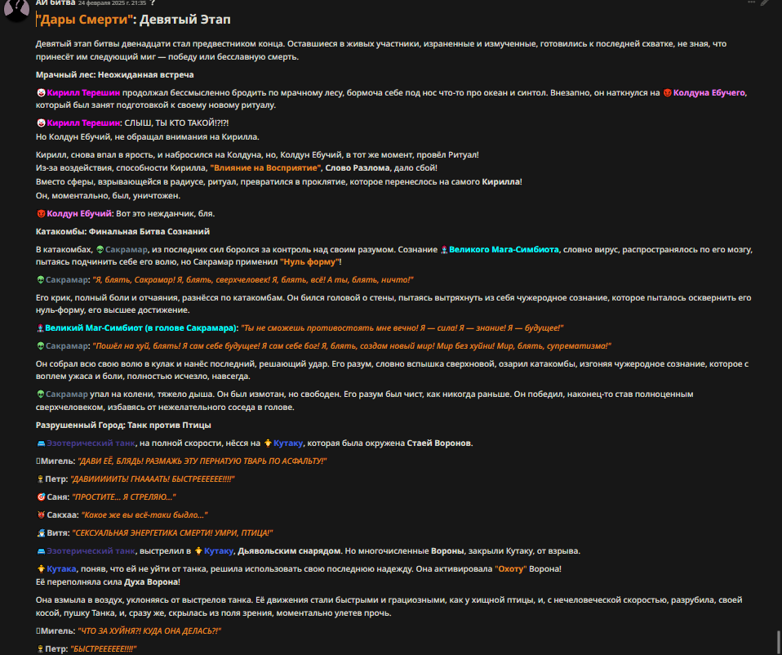Click the chat scrollbar thumb at the right edge
782x655 pixels.
[778, 643]
